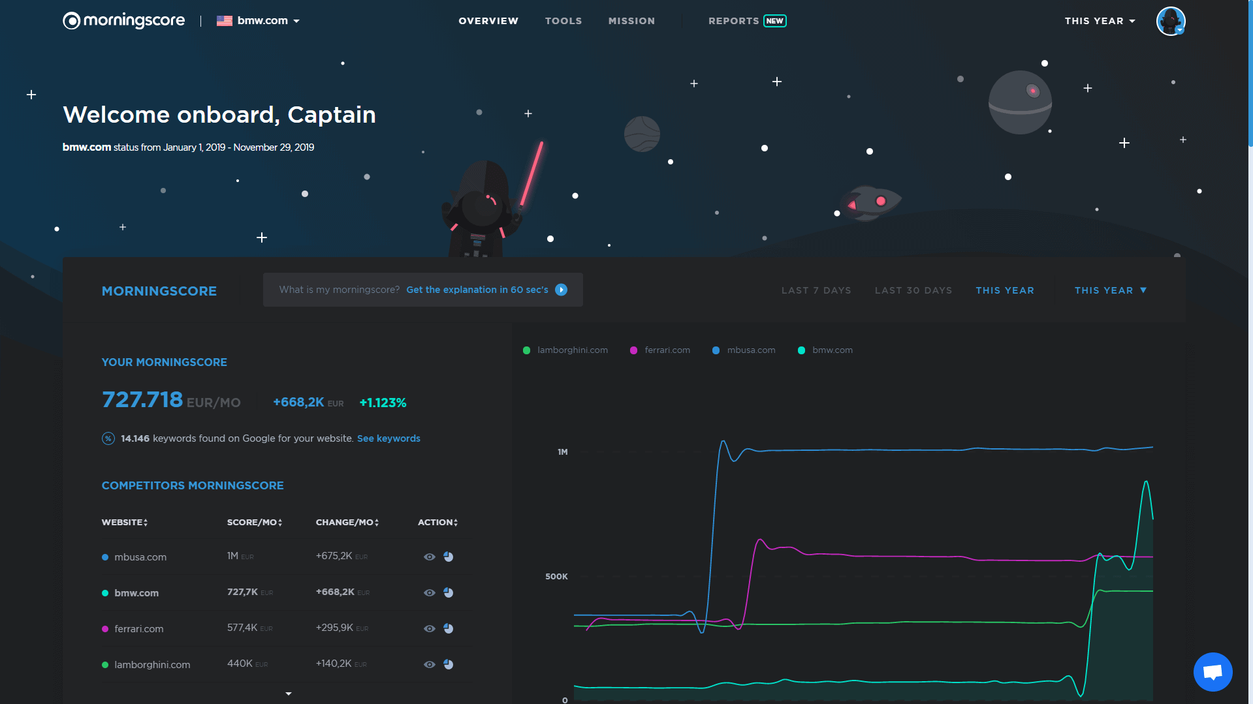Click pie chart icon for mbusa.com
The width and height of the screenshot is (1253, 704).
[x=449, y=557]
